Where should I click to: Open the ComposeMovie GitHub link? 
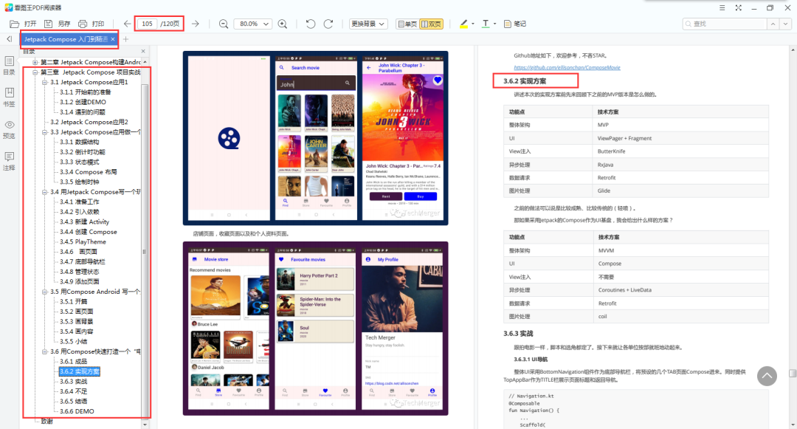tap(567, 67)
